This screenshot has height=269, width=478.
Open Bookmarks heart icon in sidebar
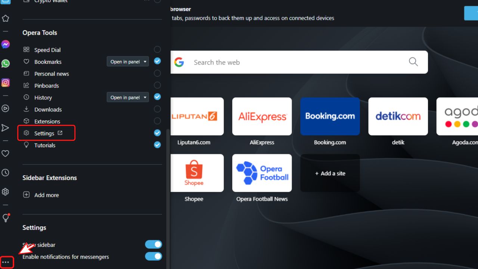pos(5,154)
